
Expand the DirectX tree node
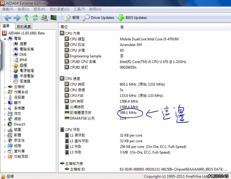[x=5, y=125]
